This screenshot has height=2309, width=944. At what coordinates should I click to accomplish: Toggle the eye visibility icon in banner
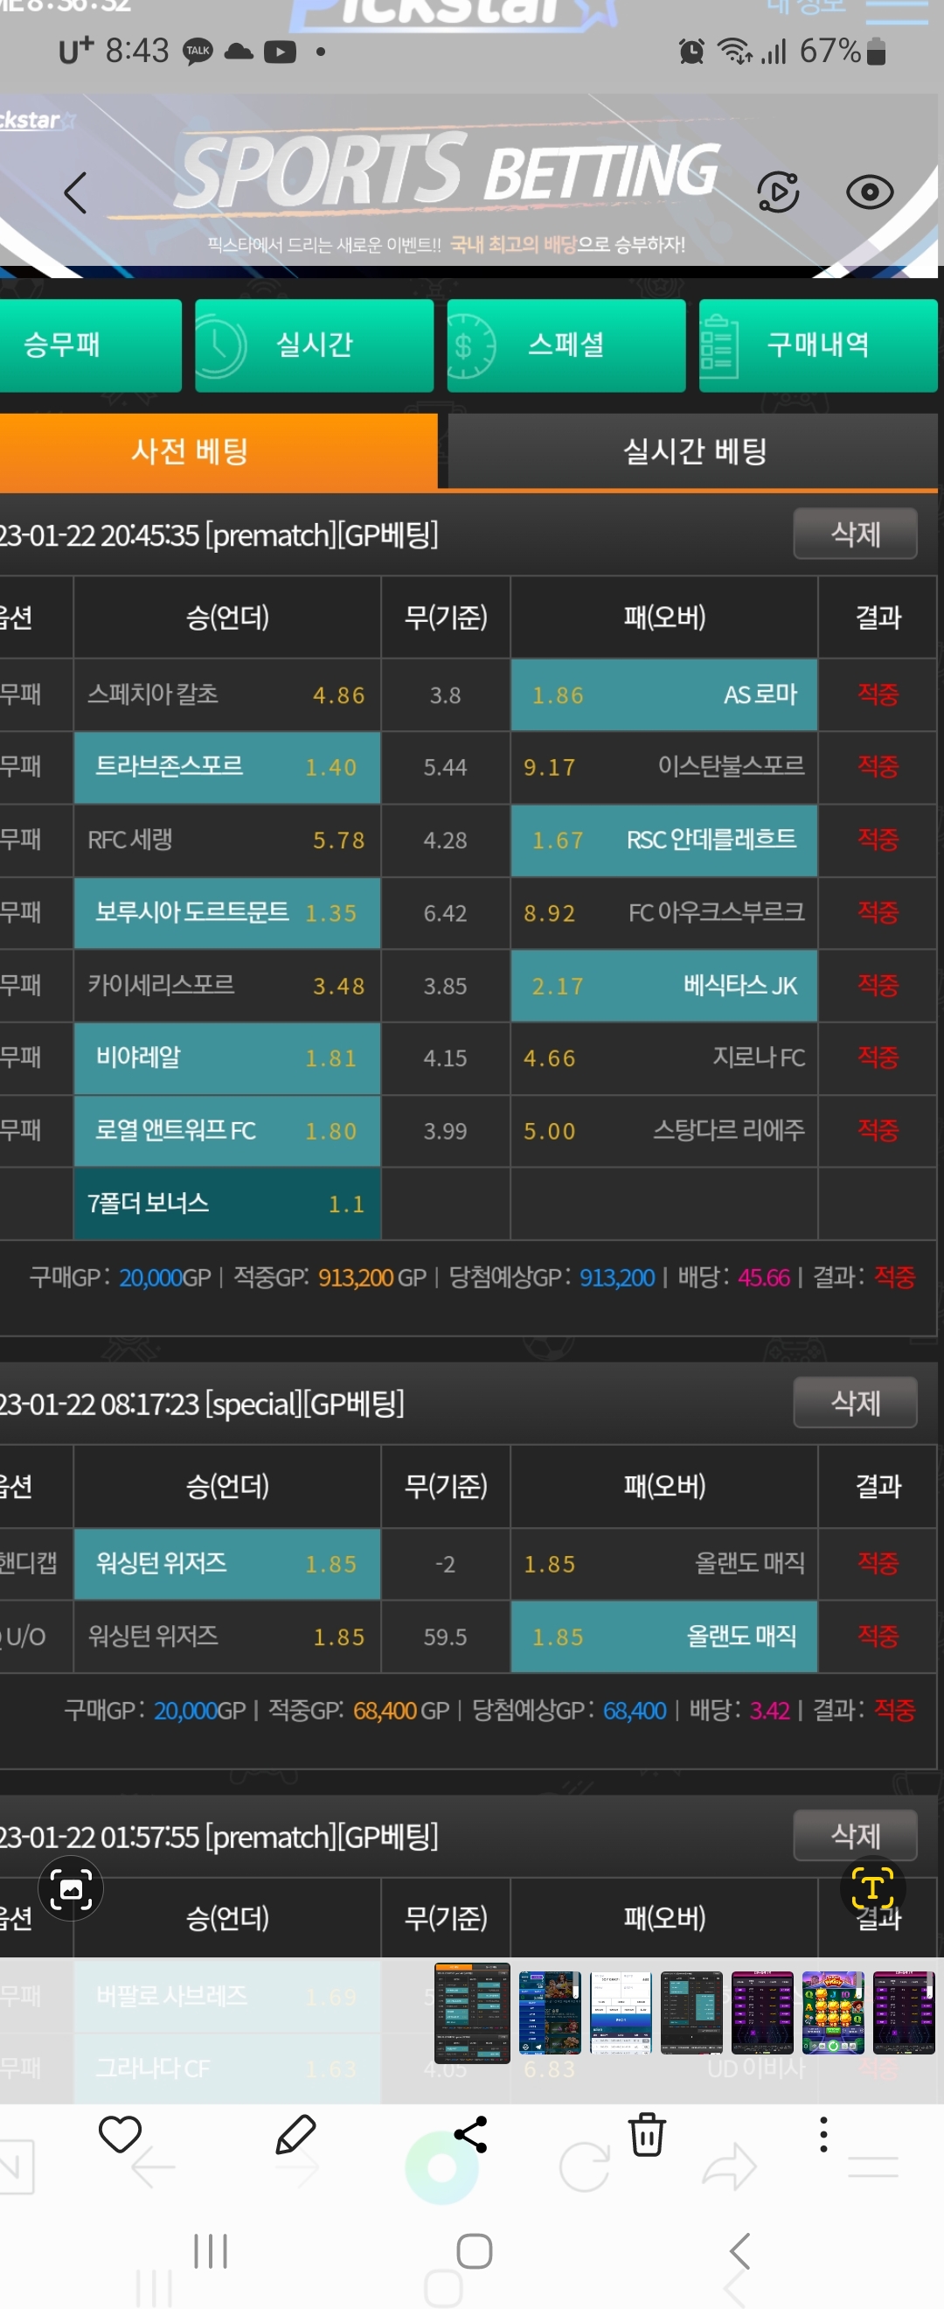[x=870, y=192]
